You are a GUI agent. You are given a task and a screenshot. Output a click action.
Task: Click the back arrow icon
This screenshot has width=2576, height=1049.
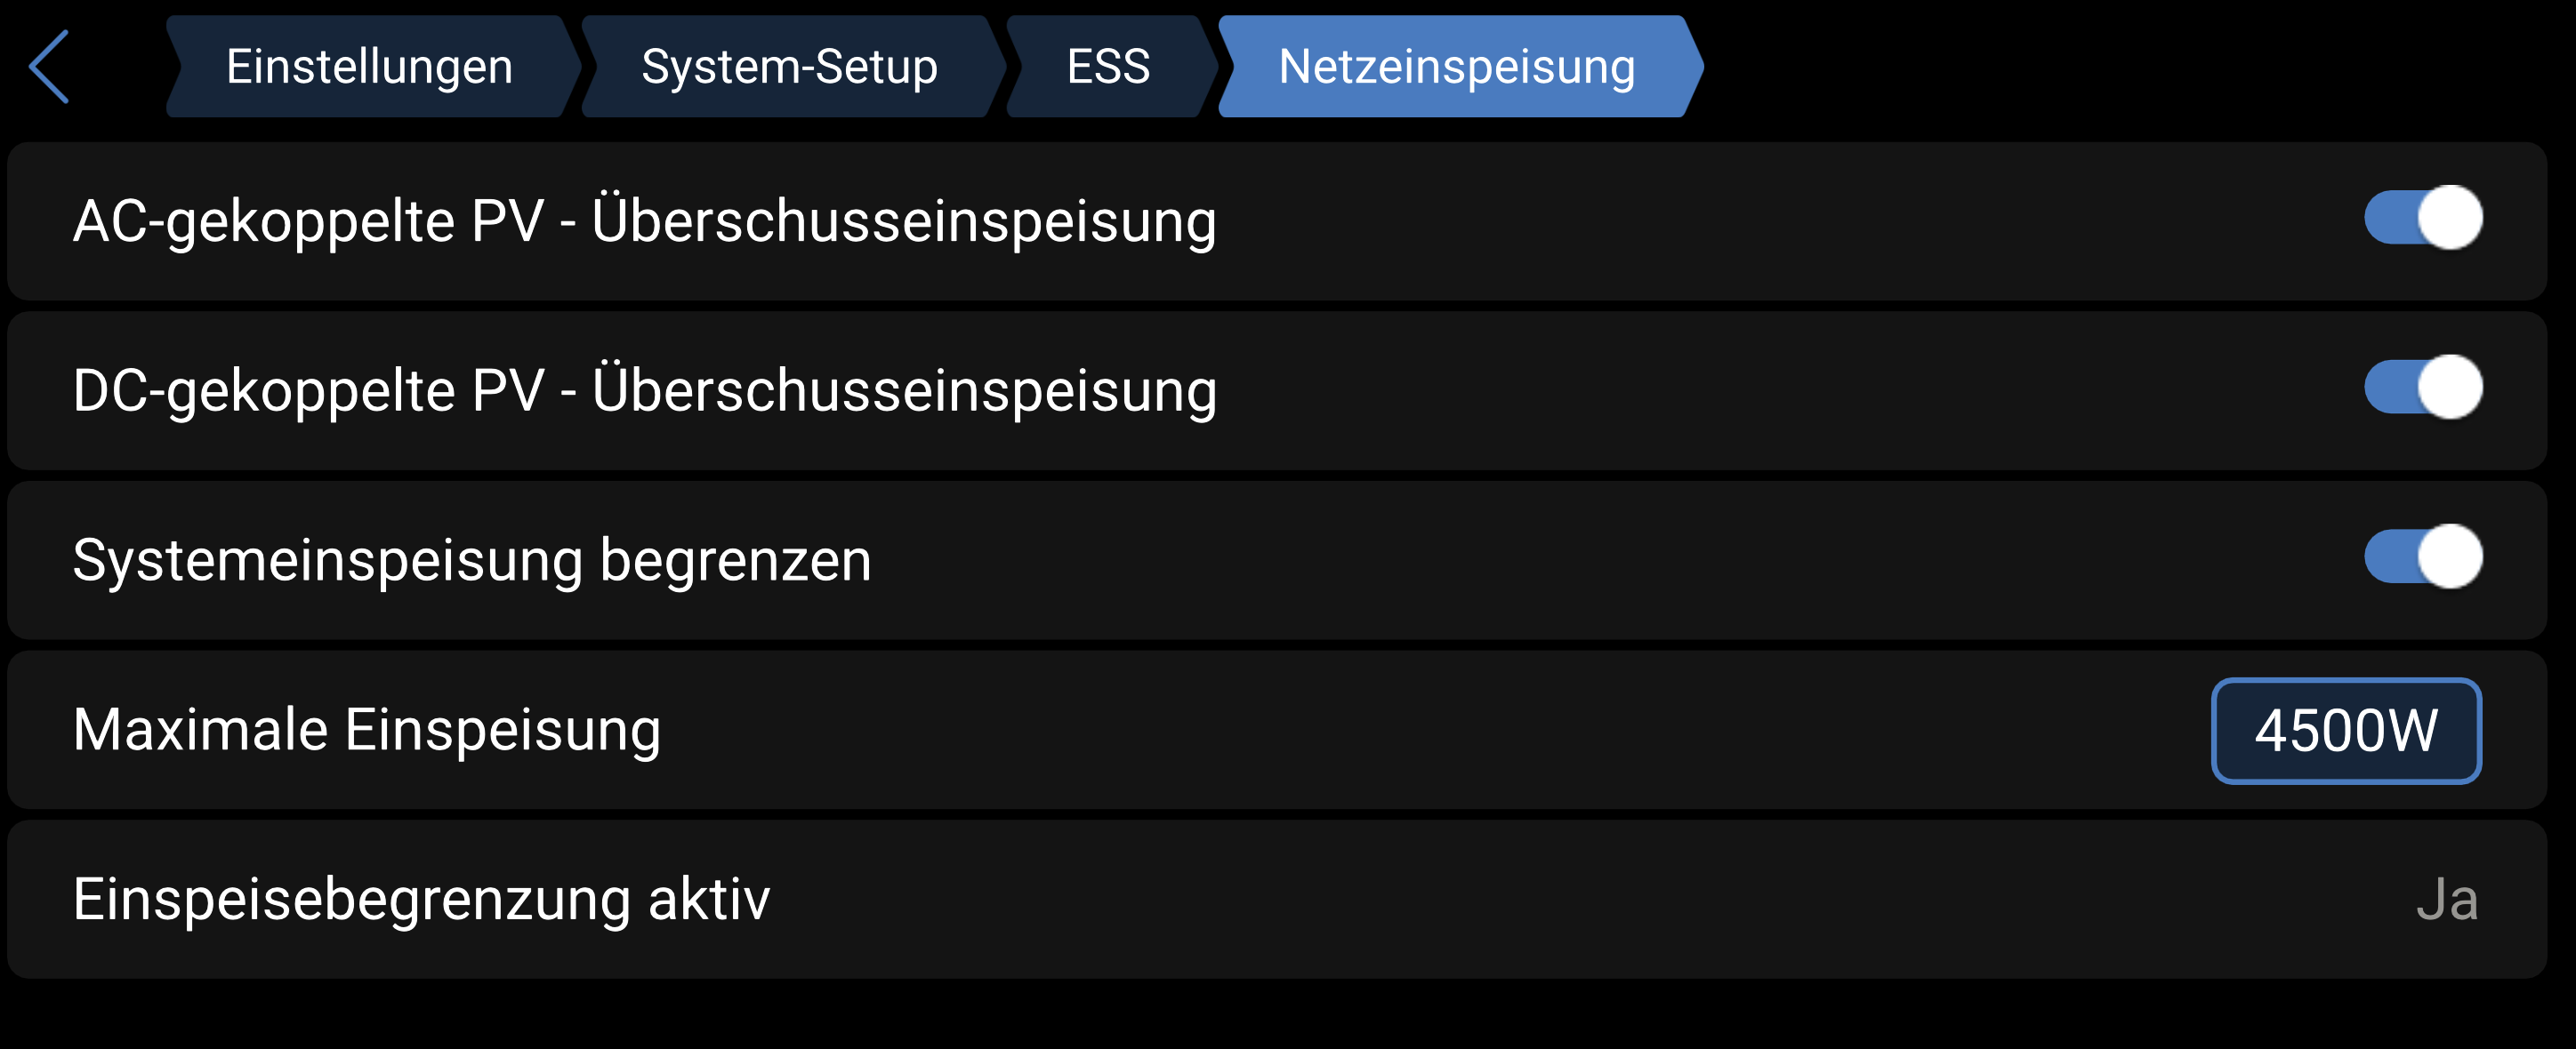tap(49, 67)
